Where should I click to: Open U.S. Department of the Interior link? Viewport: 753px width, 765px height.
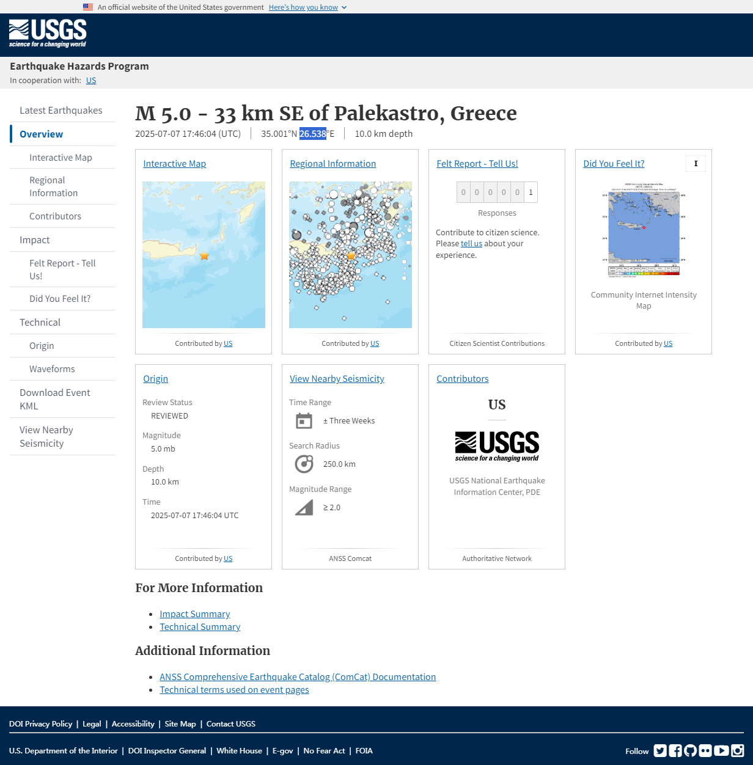pos(64,751)
